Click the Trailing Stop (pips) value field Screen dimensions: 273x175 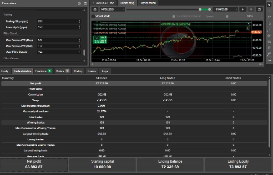[x=57, y=21]
